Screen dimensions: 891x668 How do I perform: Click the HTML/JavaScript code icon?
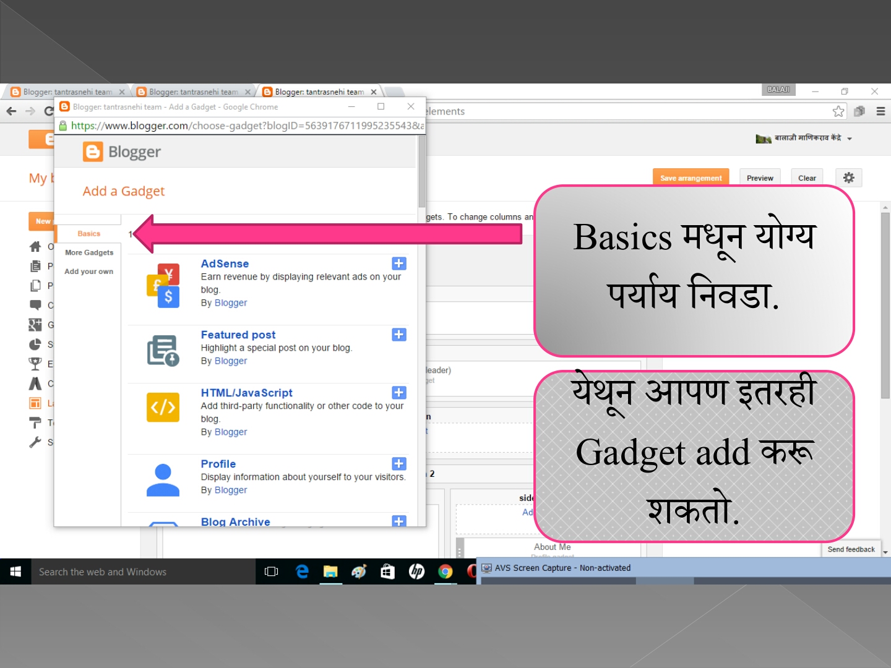pyautogui.click(x=163, y=407)
